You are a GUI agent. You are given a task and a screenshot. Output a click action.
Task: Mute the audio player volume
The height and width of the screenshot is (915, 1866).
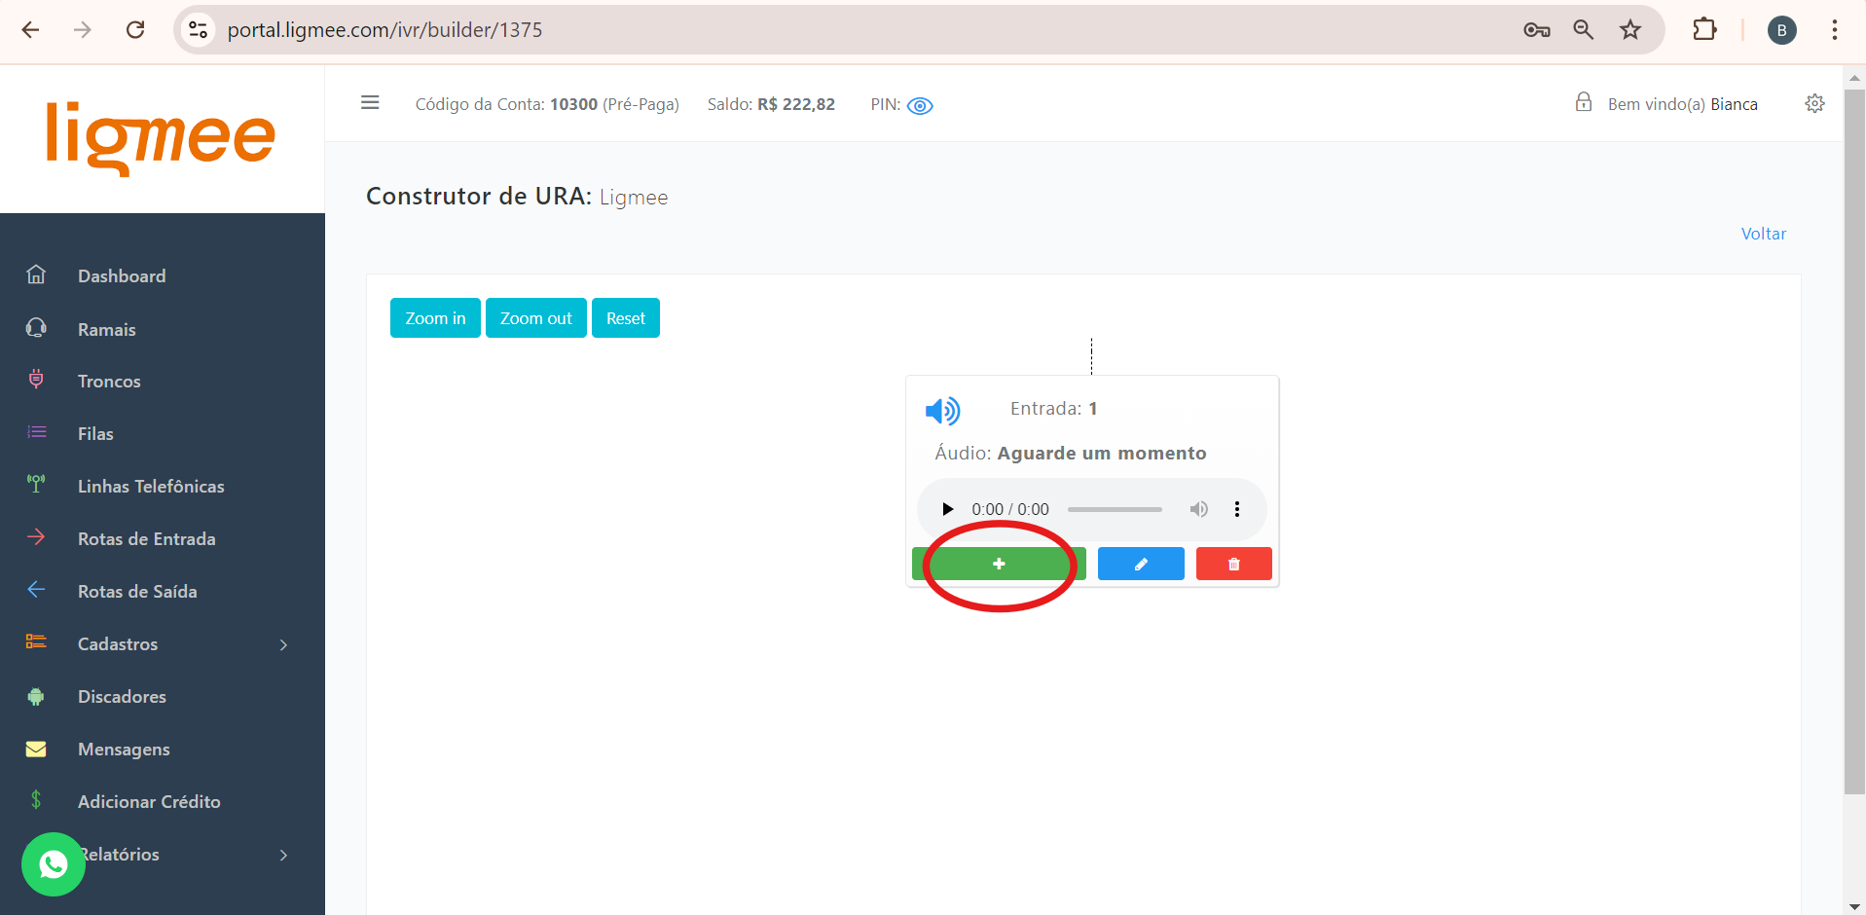(1198, 509)
